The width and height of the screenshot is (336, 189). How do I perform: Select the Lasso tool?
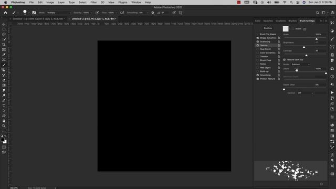coord(4,34)
